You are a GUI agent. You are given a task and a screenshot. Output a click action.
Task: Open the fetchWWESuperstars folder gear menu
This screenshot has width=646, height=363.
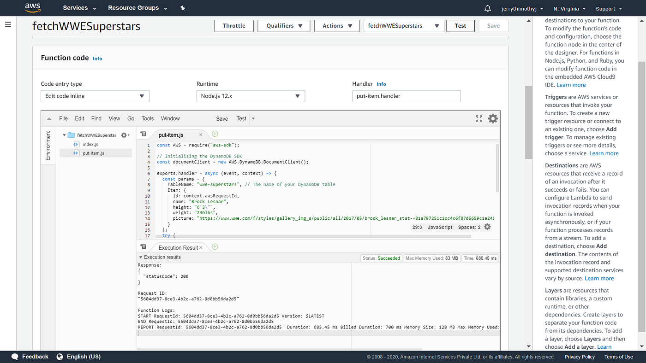pyautogui.click(x=123, y=135)
